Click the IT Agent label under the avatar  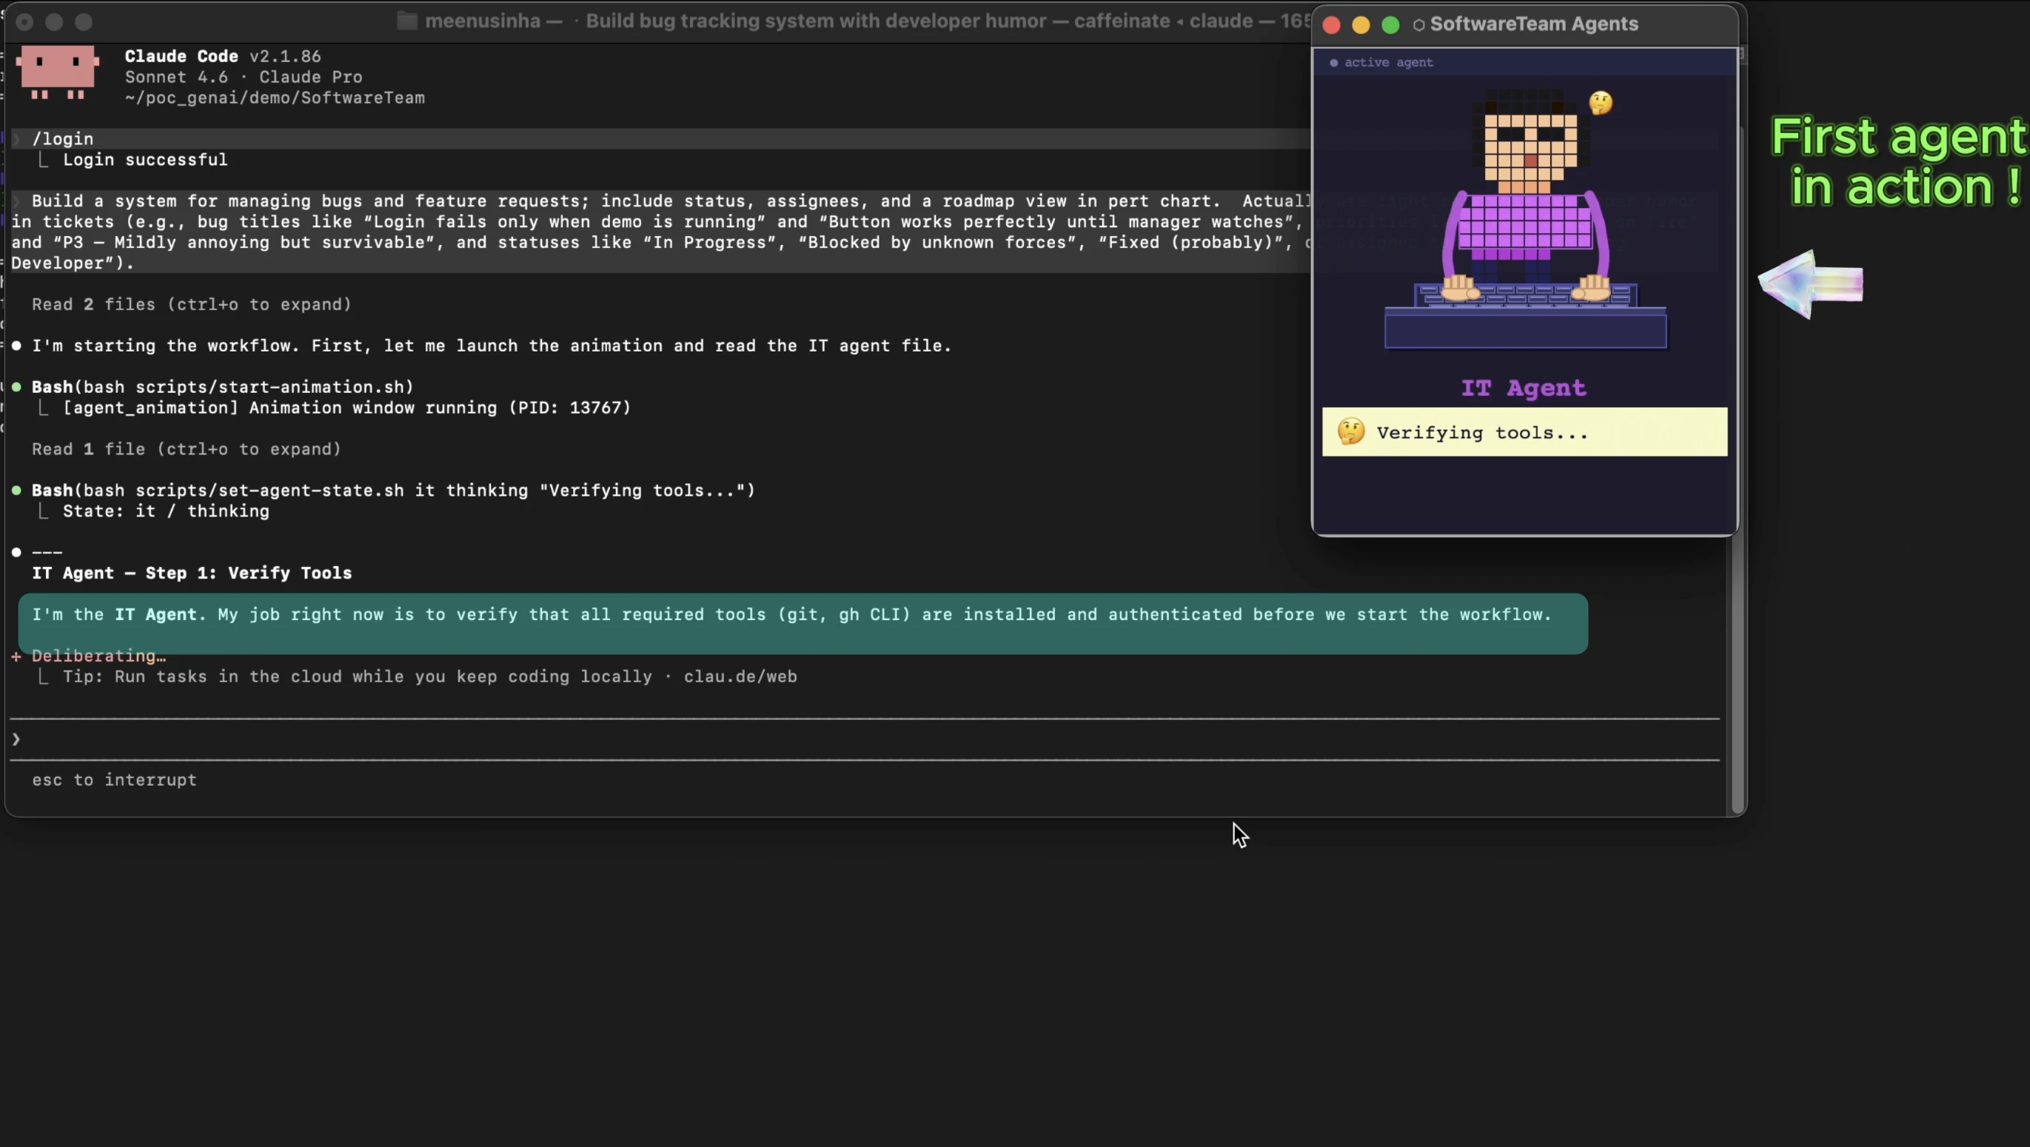(1522, 388)
